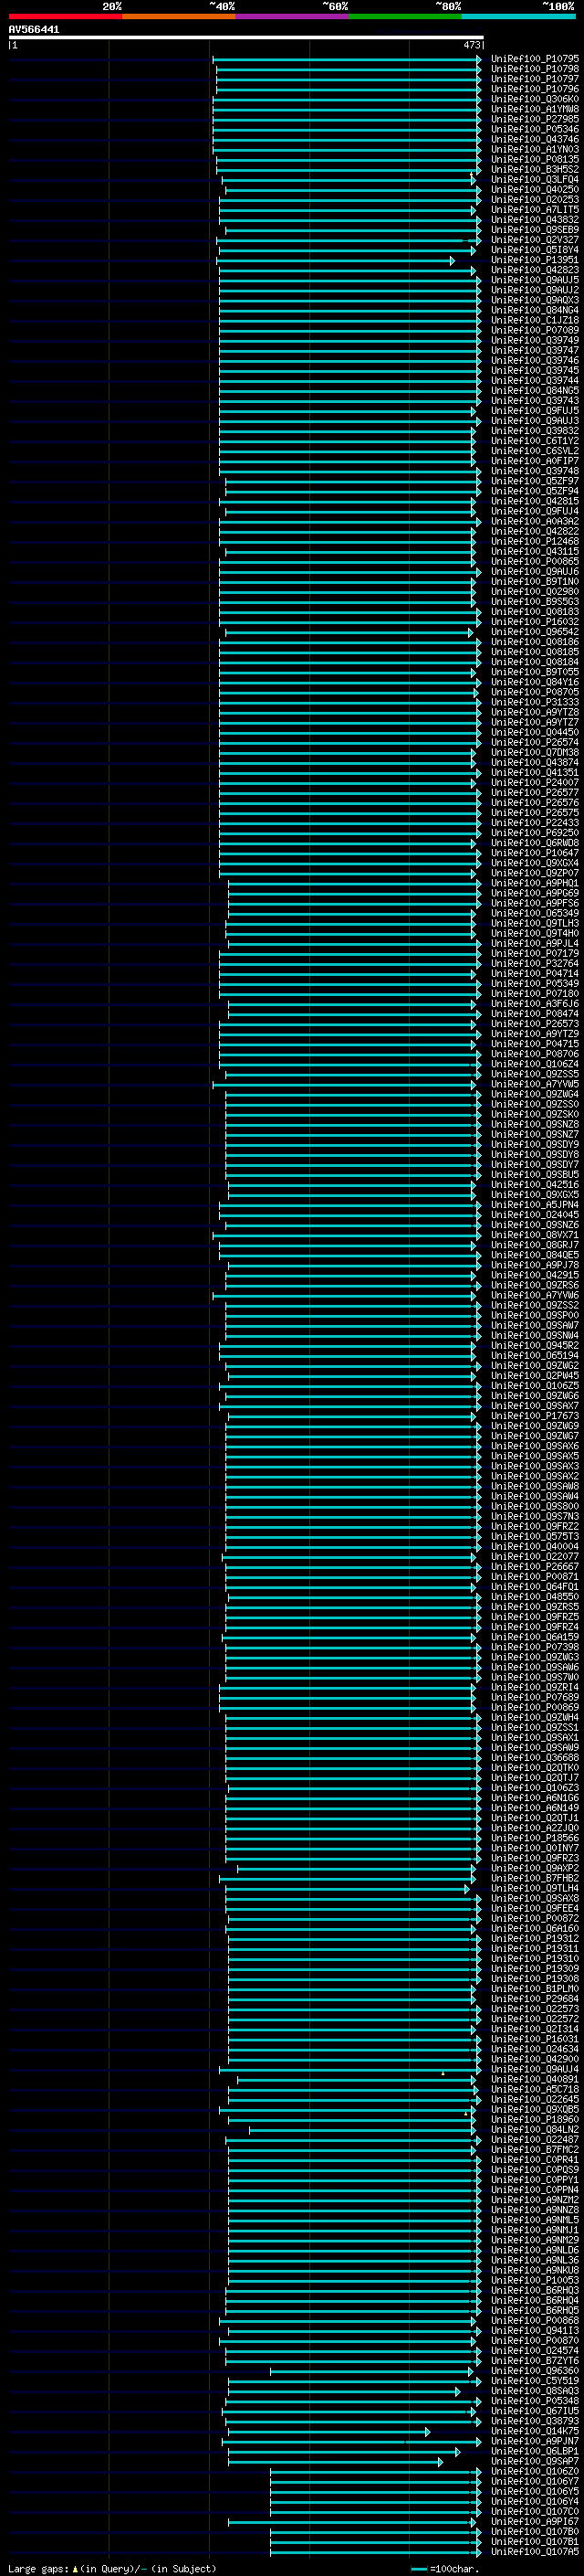Click the arrowhead ending the UniRef100_Q14K75 alignment
The image size is (584, 2576).
coord(427,2431)
